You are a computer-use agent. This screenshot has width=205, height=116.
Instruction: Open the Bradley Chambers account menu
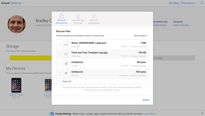click(x=183, y=3)
